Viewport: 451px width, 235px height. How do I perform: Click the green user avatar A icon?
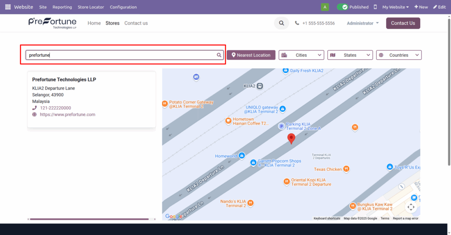[x=325, y=7]
